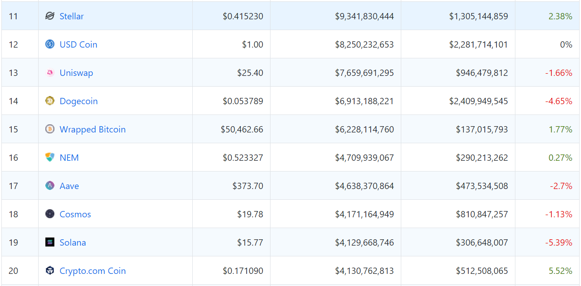Select Wrapped Bitcoin volume $137,015,793
Screen dimensions: 581x286
[482, 129]
